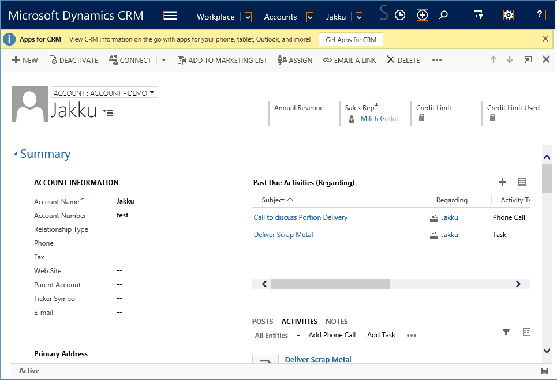Show more activity actions ellipsis

pyautogui.click(x=412, y=335)
